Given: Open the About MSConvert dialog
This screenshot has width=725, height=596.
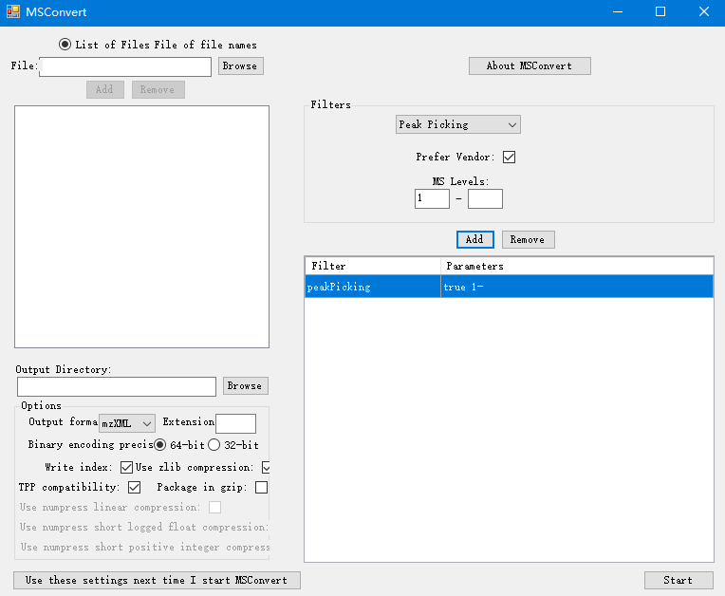Looking at the screenshot, I should pyautogui.click(x=529, y=66).
